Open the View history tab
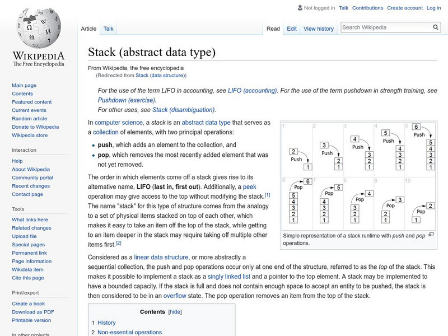This screenshot has height=336, width=448. click(319, 28)
